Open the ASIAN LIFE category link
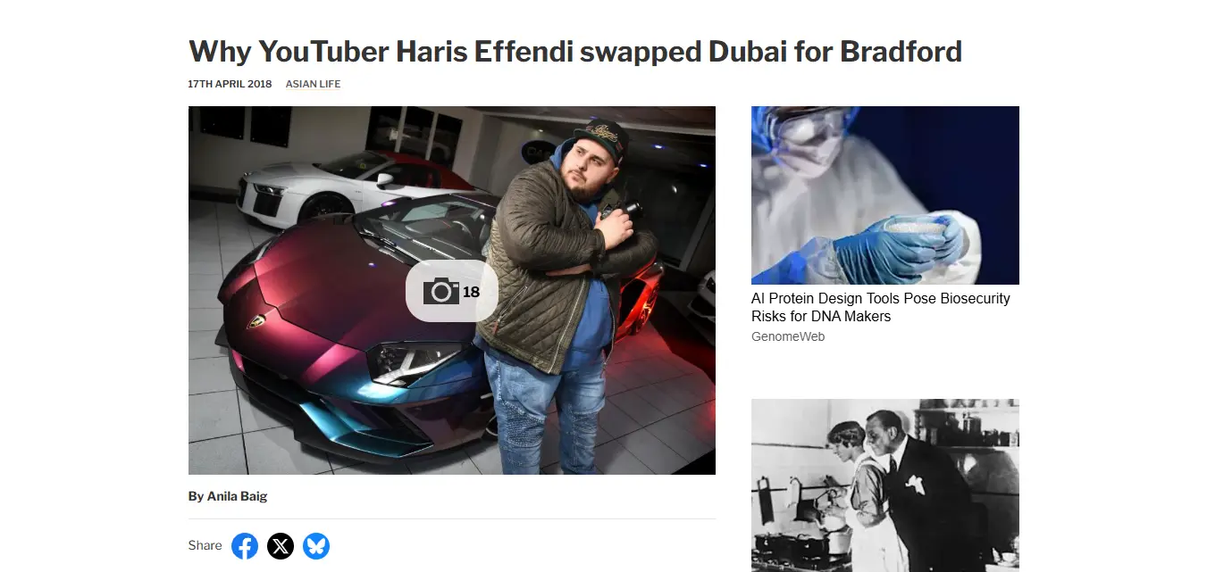Screen dimensions: 1207x572 point(313,84)
